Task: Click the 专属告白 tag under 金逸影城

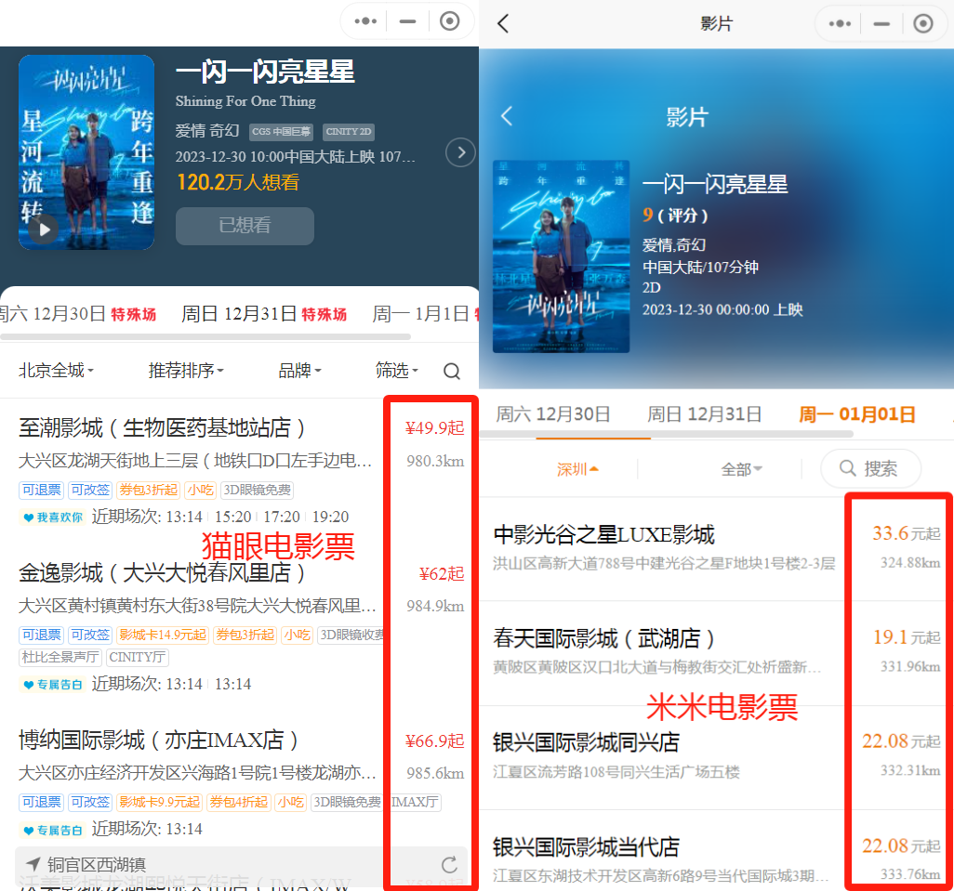Action: click(53, 685)
